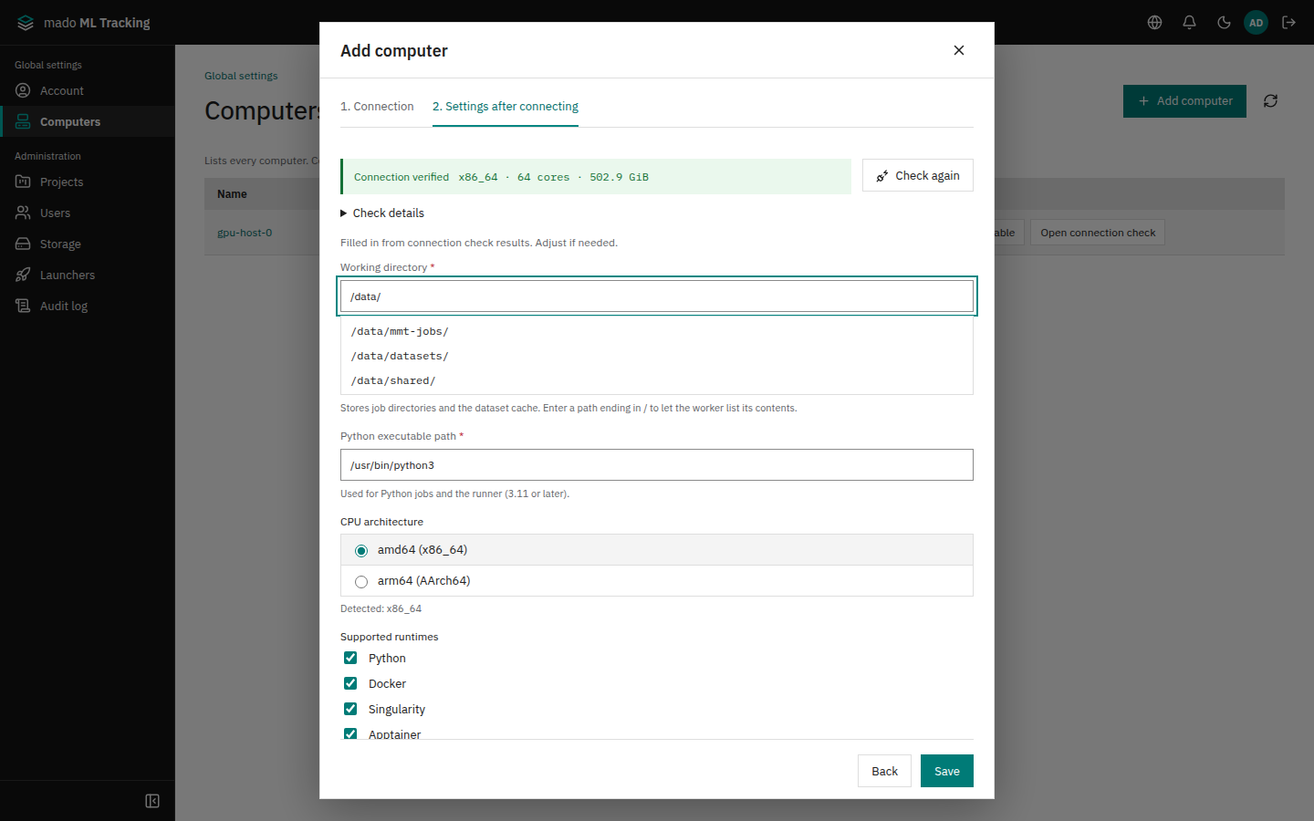Click the Name column header

[232, 194]
